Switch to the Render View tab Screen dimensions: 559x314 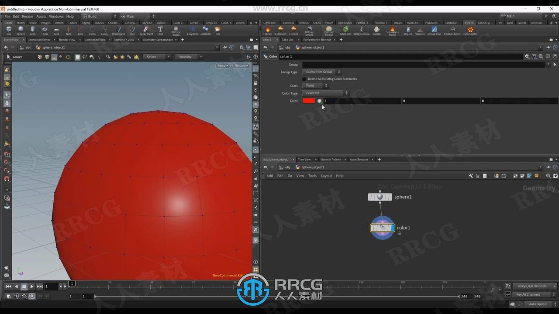pos(67,40)
